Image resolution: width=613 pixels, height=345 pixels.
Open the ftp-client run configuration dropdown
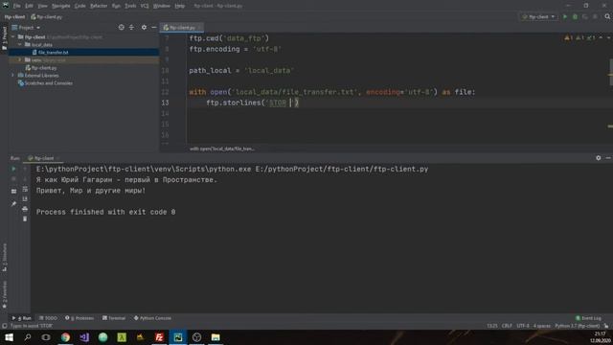coord(538,17)
